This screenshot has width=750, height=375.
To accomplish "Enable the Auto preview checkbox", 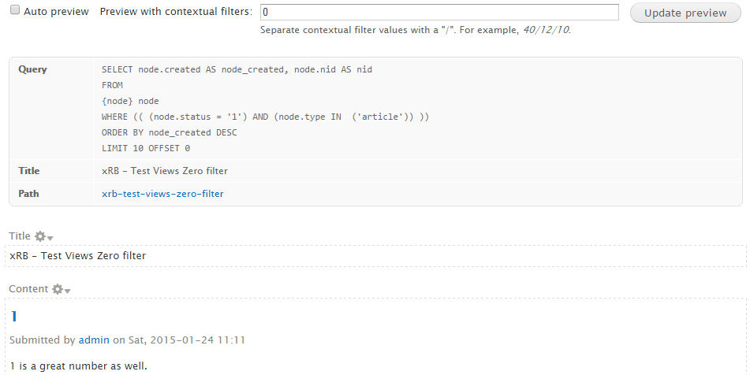I will [x=15, y=10].
